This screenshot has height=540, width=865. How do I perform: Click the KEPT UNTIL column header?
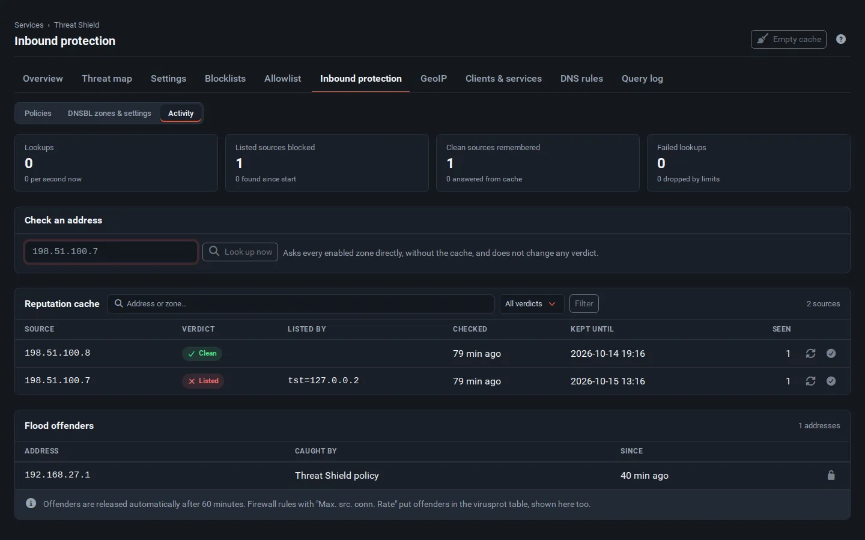coord(592,329)
